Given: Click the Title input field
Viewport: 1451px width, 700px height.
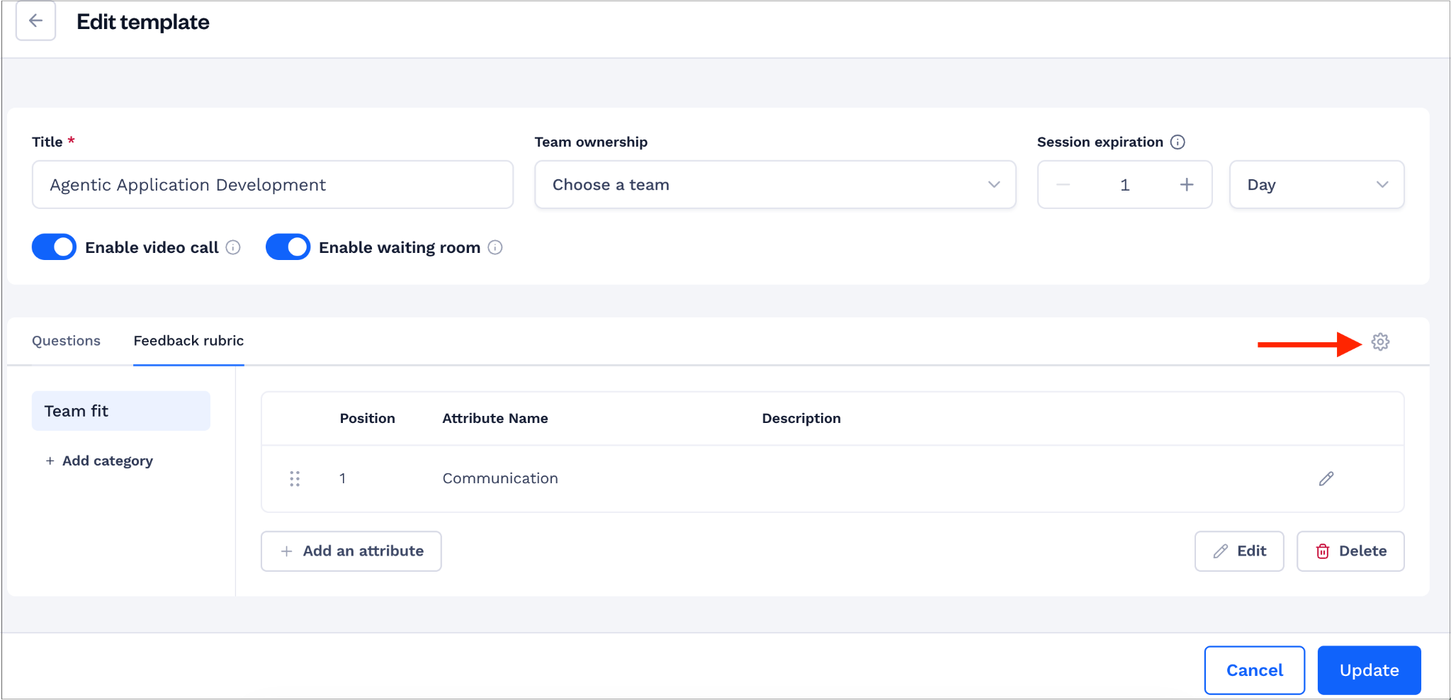Looking at the screenshot, I should pyautogui.click(x=273, y=185).
